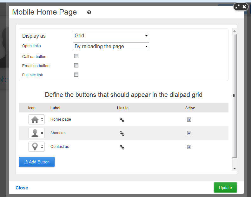This screenshot has height=197, width=251.
Task: Open icon picker arrows for About us
Action: 42,133
